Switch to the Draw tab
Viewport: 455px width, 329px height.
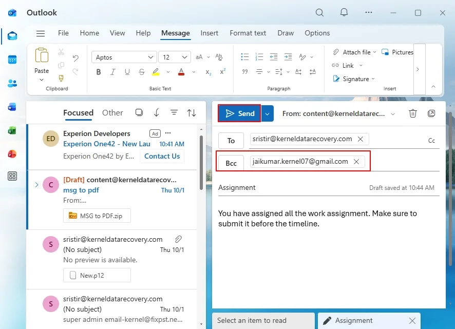(286, 33)
